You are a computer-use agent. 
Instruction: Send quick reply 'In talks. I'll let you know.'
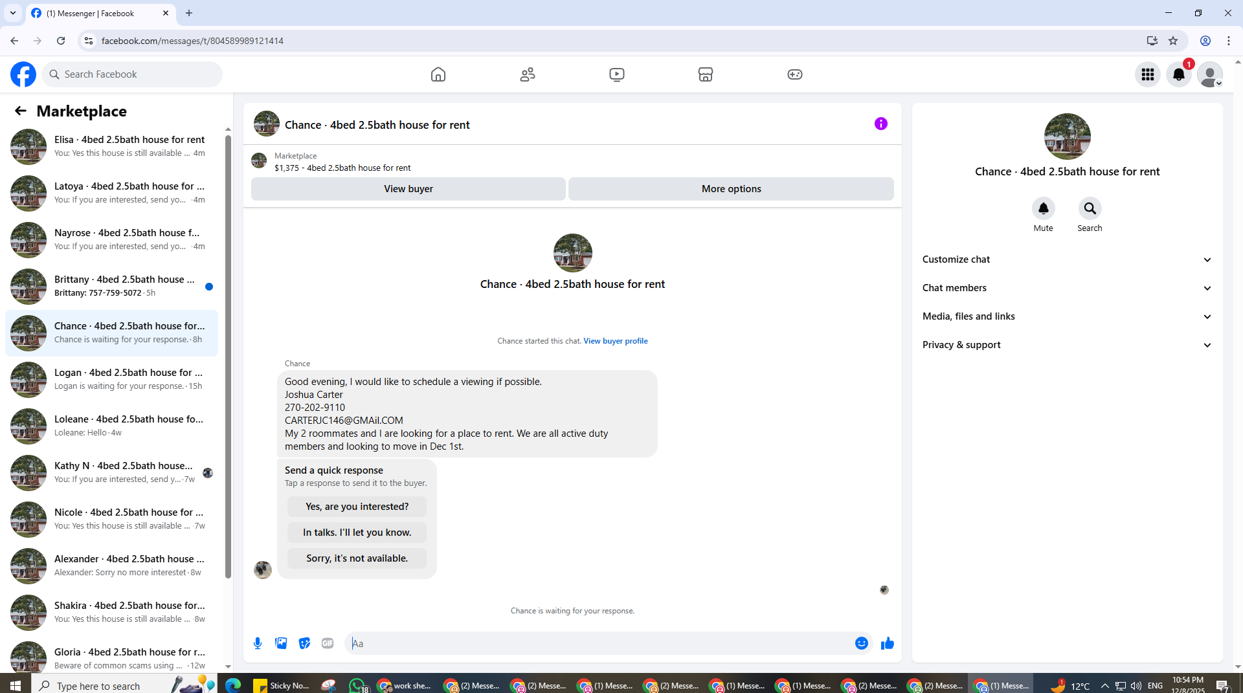point(357,533)
